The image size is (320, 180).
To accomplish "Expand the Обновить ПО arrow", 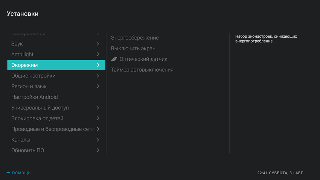I will pos(98,150).
